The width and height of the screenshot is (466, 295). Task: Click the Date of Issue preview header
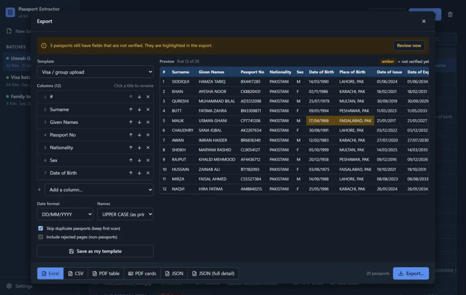click(x=390, y=72)
